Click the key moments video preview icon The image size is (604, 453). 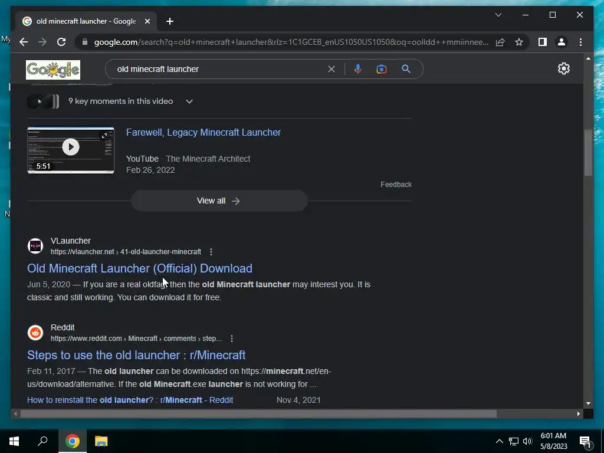tap(42, 101)
